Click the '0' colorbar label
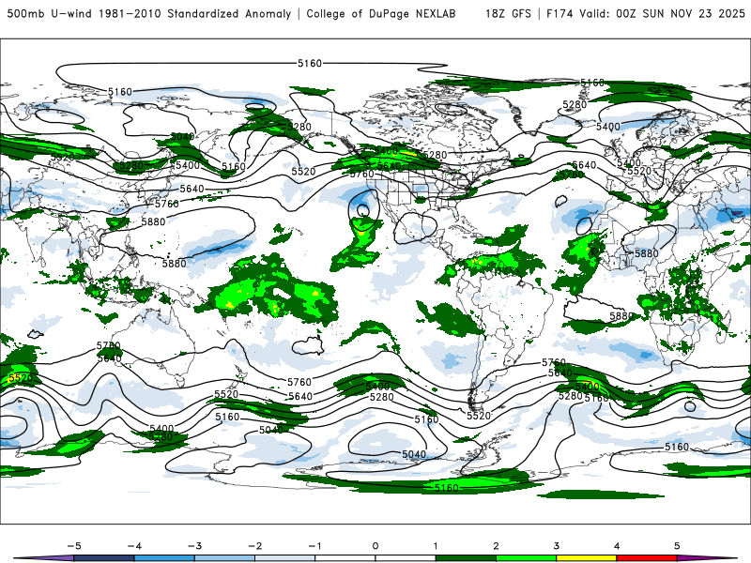 (375, 546)
